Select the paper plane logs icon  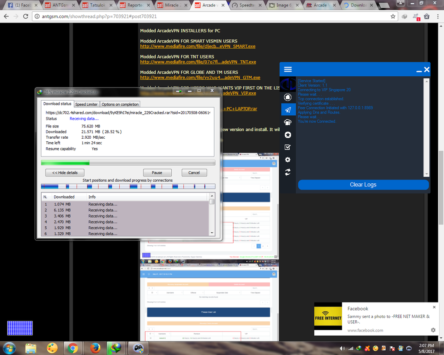287,110
